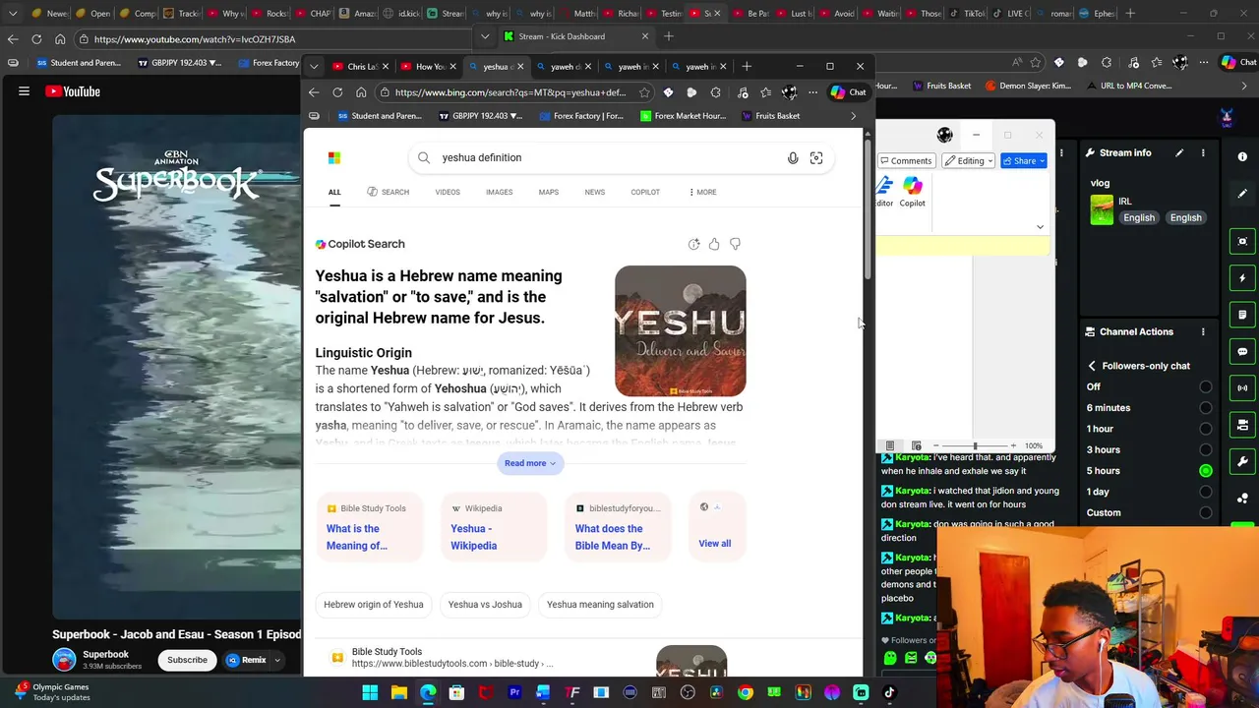The width and height of the screenshot is (1259, 708).
Task: Open Stream - Kick Dashboard tab
Action: click(x=575, y=36)
